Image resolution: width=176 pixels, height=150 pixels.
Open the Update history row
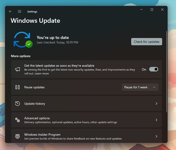coord(86,104)
